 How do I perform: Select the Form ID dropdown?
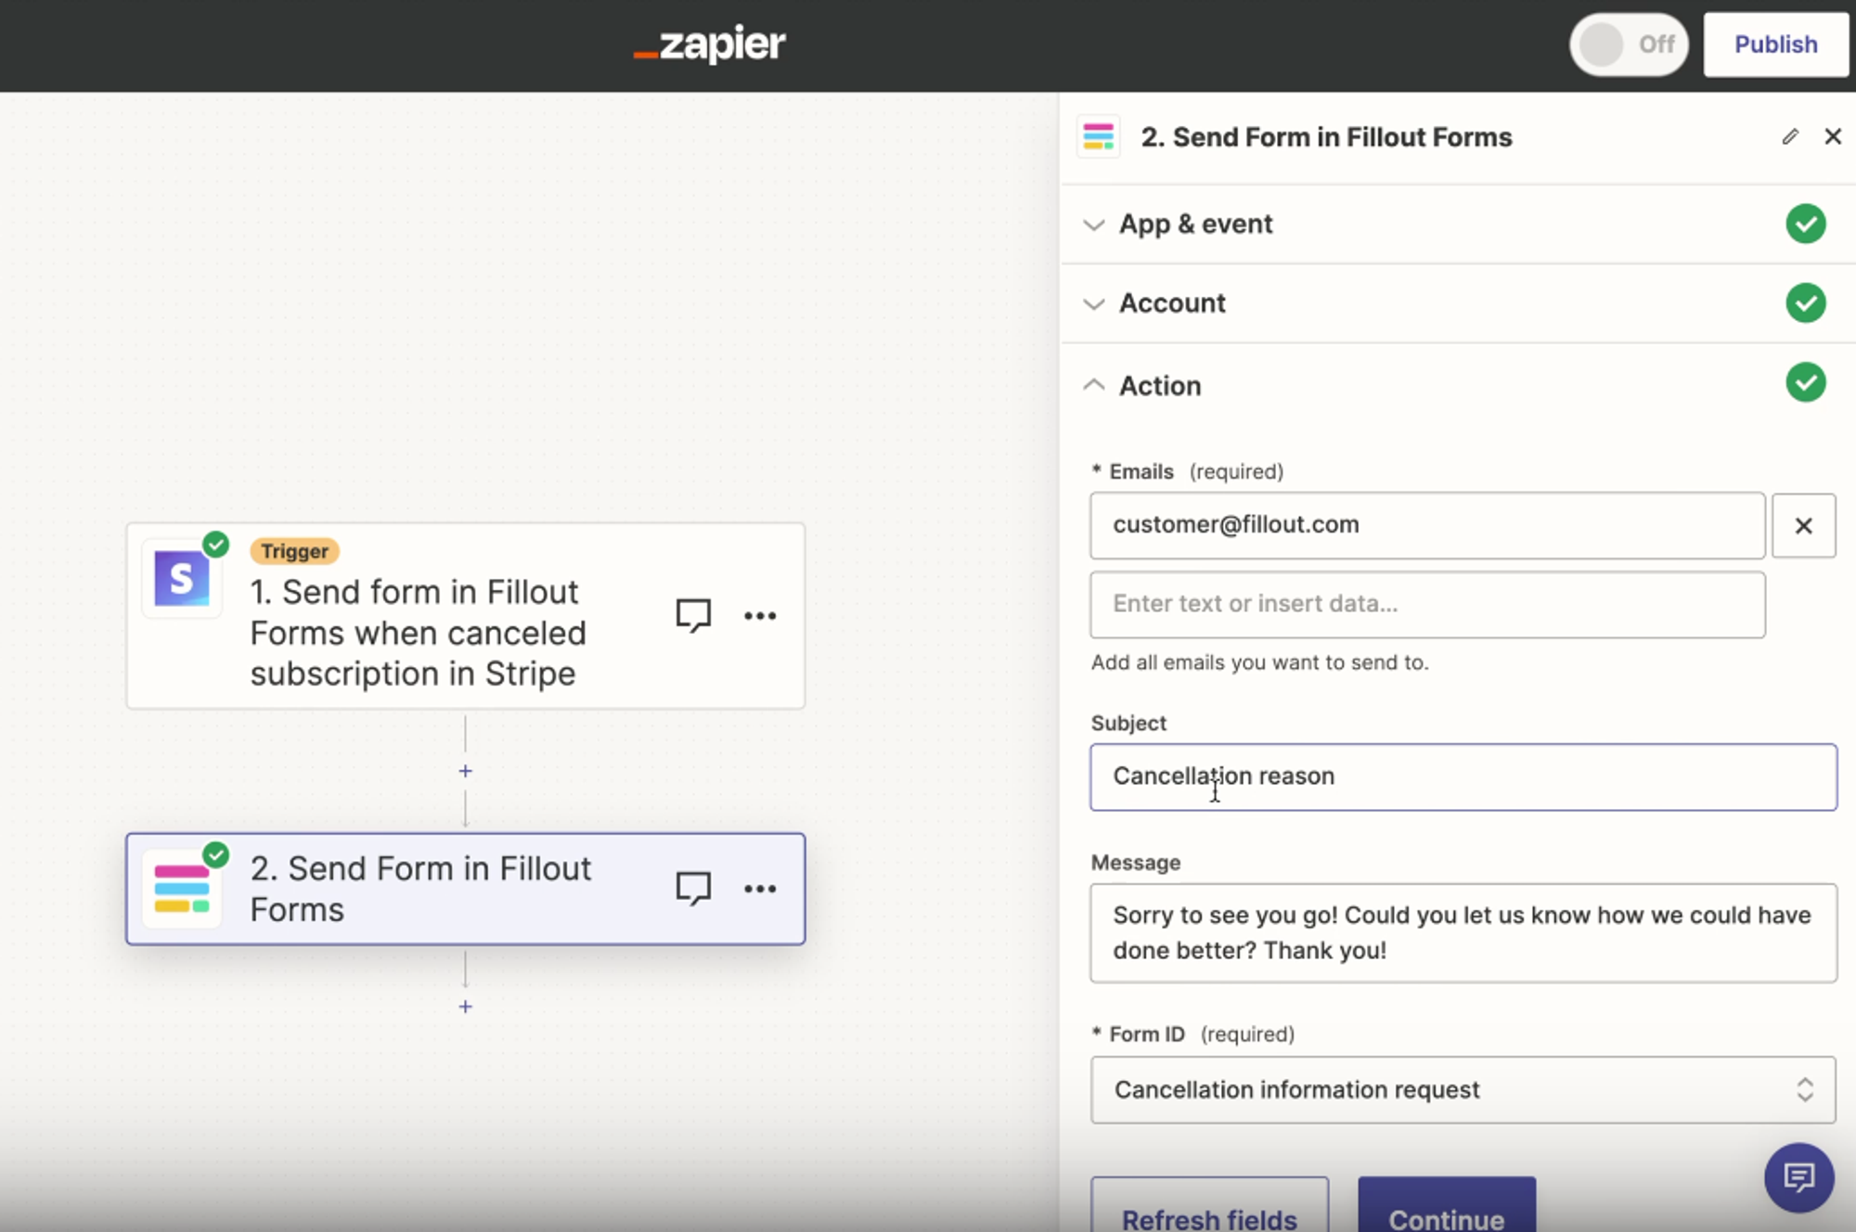point(1462,1087)
